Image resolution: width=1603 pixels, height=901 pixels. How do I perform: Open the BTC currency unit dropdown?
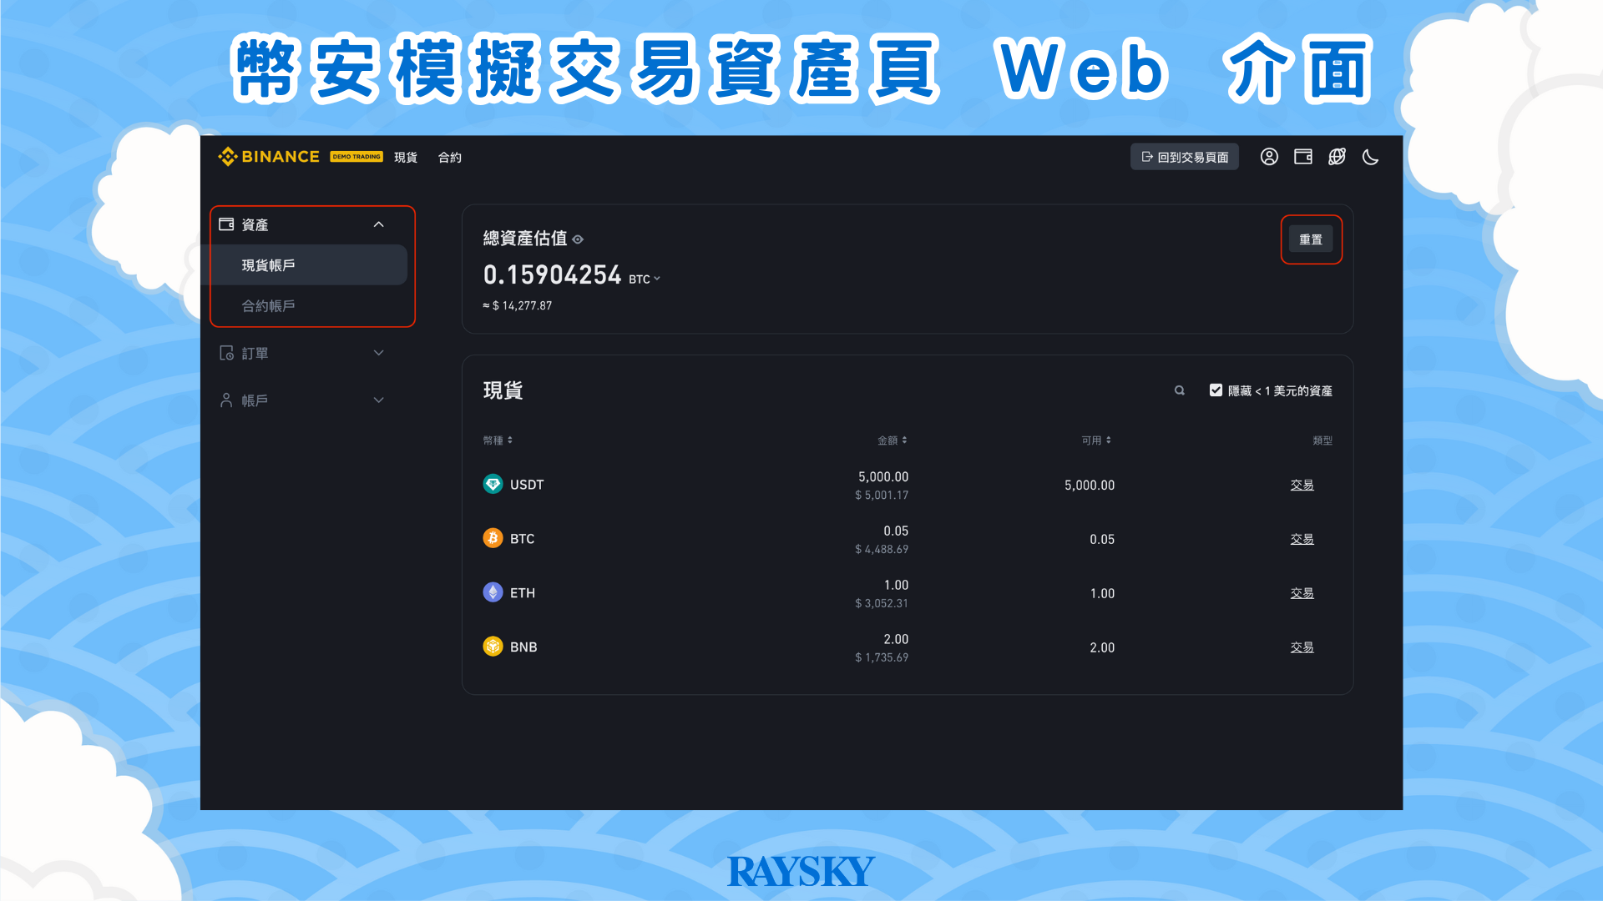[x=645, y=279]
